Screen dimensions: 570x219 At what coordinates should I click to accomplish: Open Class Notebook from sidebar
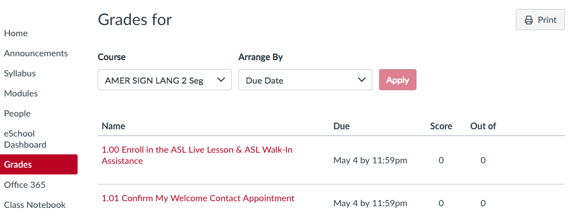(35, 205)
